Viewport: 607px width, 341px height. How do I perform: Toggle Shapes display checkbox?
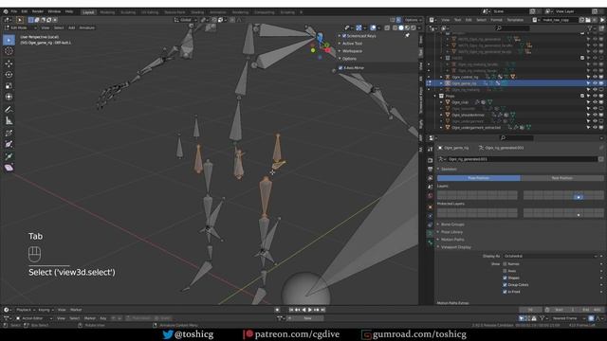click(505, 278)
